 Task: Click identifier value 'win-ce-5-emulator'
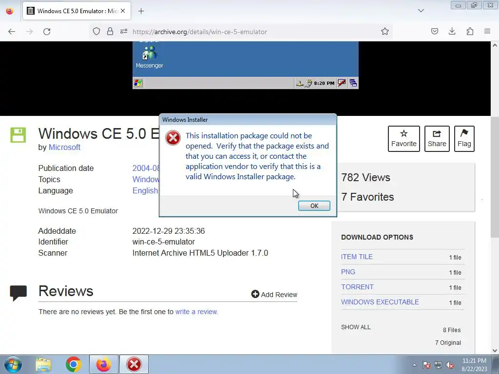click(x=164, y=242)
